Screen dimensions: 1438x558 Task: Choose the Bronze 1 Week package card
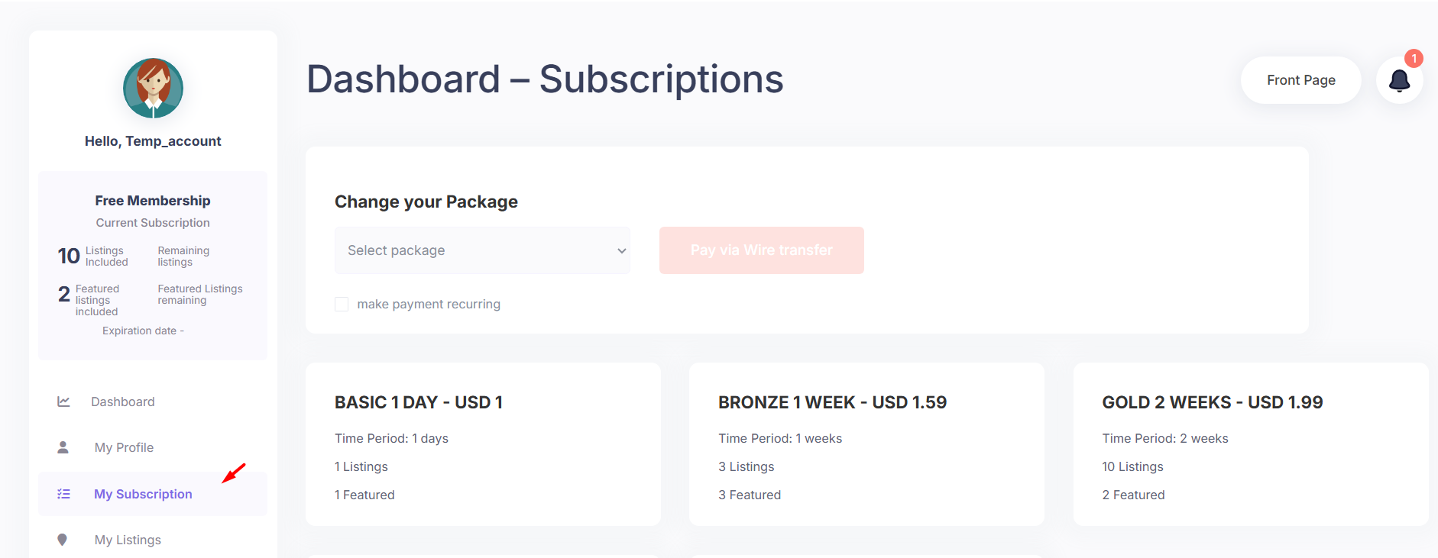[x=866, y=444]
